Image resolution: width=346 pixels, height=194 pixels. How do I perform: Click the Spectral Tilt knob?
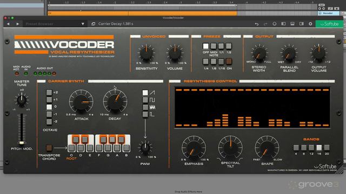230,148
